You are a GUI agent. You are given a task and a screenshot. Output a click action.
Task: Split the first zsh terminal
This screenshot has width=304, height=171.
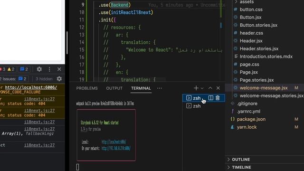211,98
